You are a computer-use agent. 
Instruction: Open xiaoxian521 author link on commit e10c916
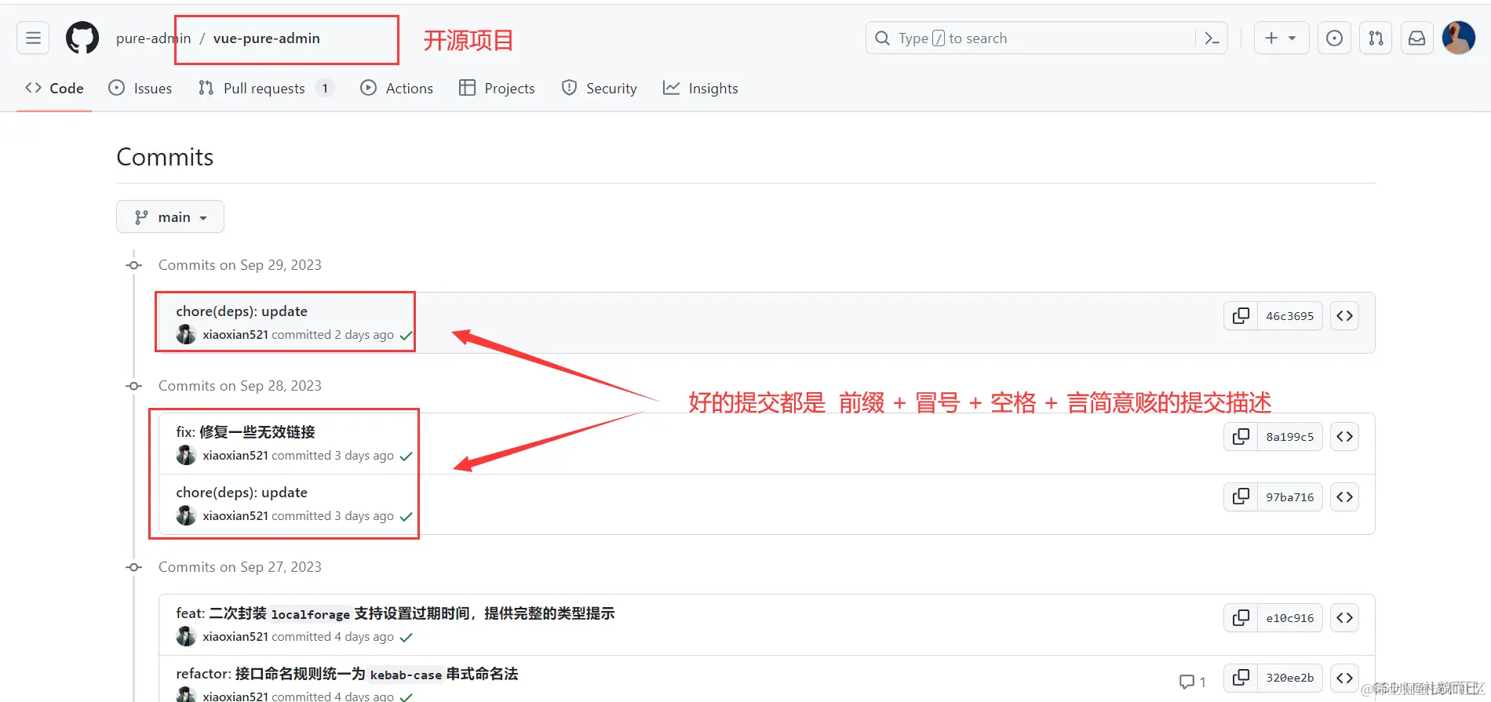click(235, 636)
